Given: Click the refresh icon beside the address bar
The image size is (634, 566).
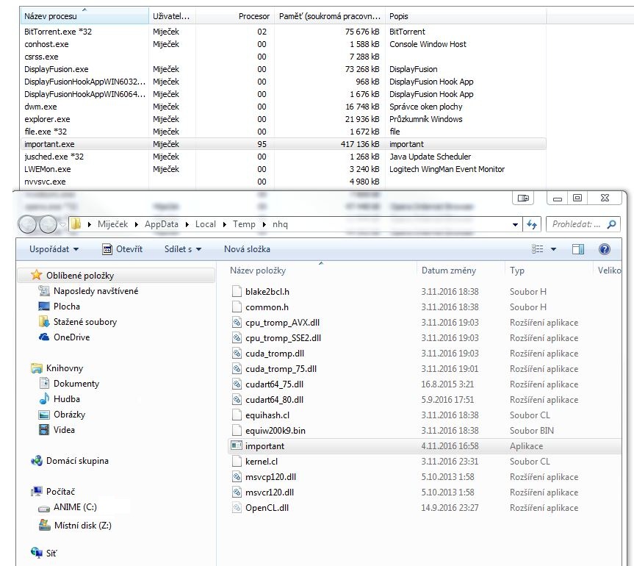Looking at the screenshot, I should click(x=532, y=224).
